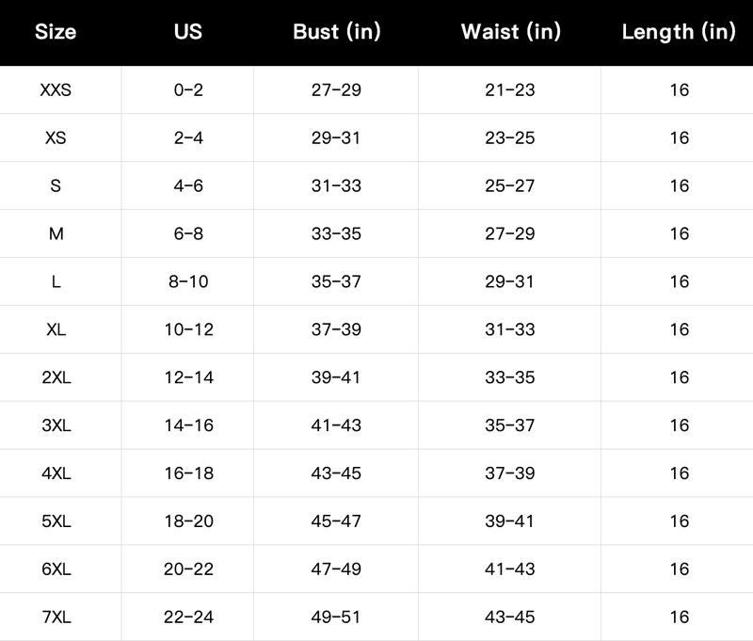Image resolution: width=753 pixels, height=641 pixels.
Task: Click the Size column header
Action: 56,32
